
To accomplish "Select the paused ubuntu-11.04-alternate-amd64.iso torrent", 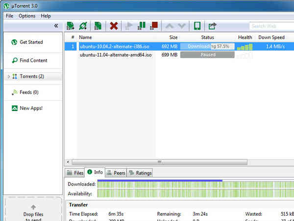I will click(x=116, y=55).
